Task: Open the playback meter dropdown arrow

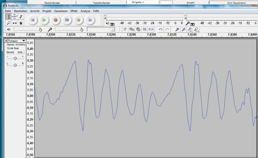Action: (x=112, y=24)
